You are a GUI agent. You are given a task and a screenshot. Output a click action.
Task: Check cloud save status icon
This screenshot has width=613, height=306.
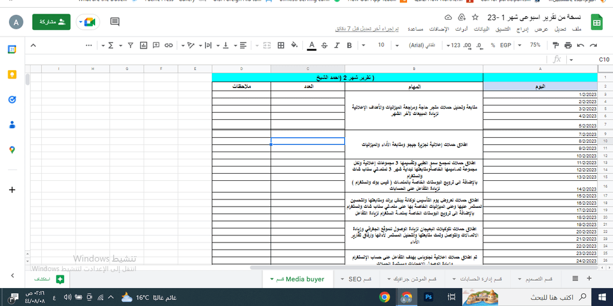pyautogui.click(x=448, y=17)
